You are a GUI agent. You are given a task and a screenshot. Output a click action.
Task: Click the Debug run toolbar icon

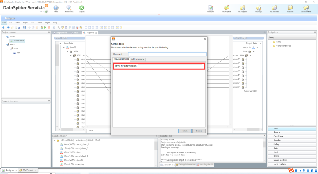42,28
